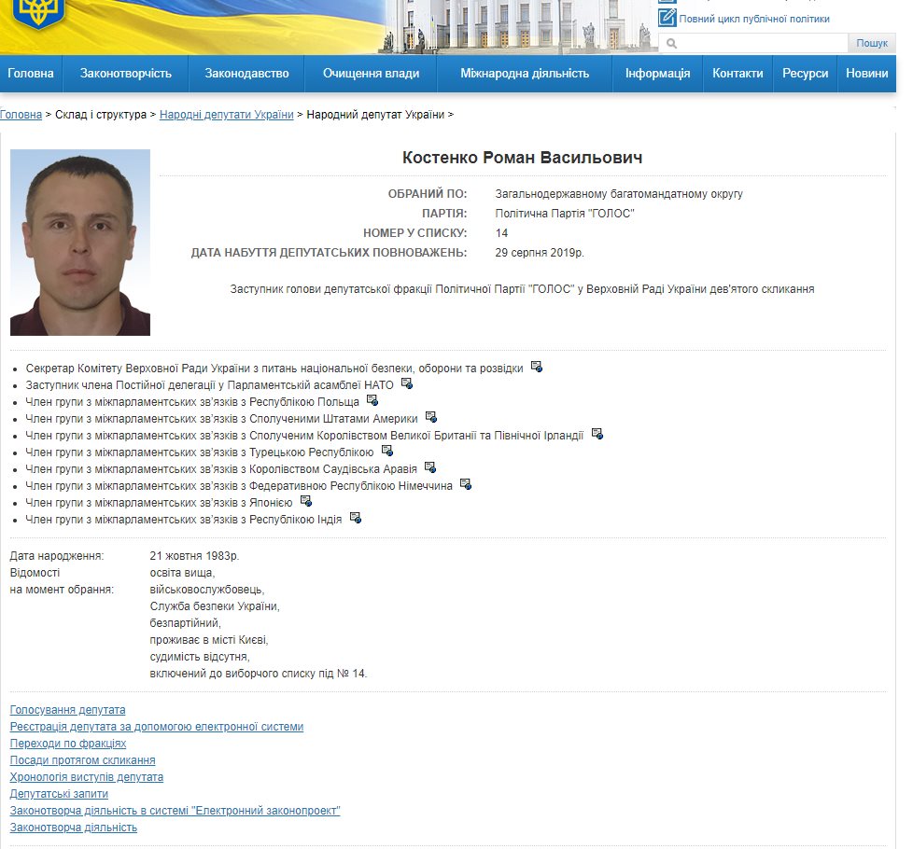913x849 pixels.
Task: Open the icon next to the United States group
Action: (431, 417)
